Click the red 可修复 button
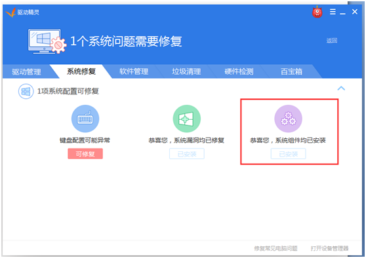 click(85, 154)
